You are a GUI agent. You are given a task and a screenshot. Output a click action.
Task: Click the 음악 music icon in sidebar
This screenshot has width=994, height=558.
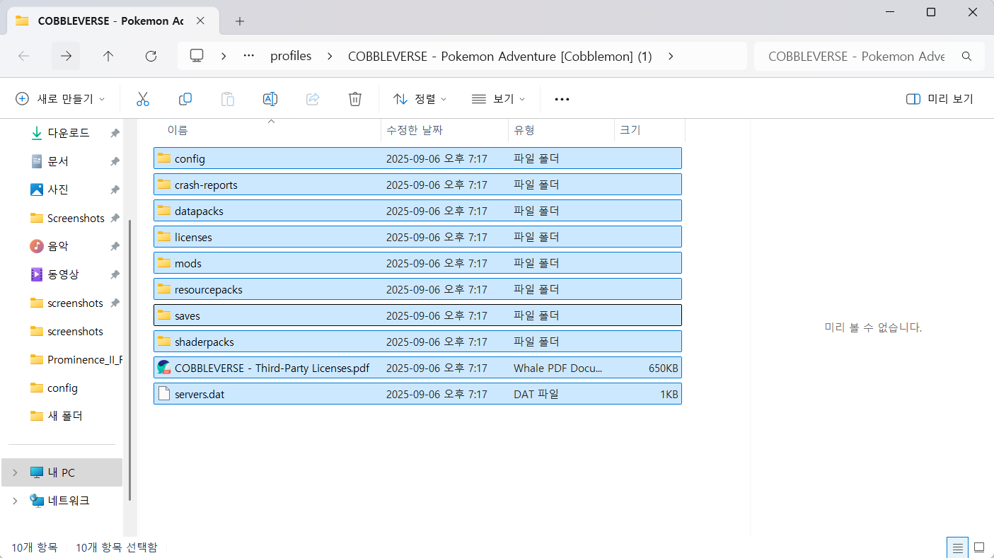(x=37, y=246)
